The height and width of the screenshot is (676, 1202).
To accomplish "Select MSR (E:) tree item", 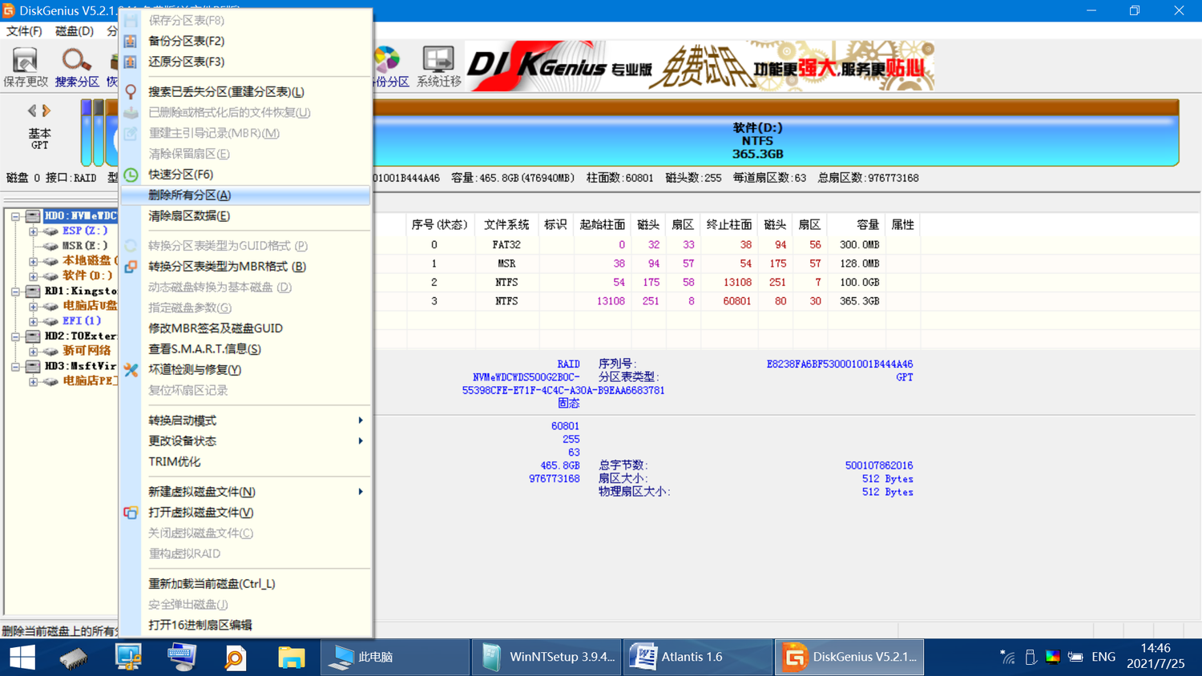I will (85, 246).
